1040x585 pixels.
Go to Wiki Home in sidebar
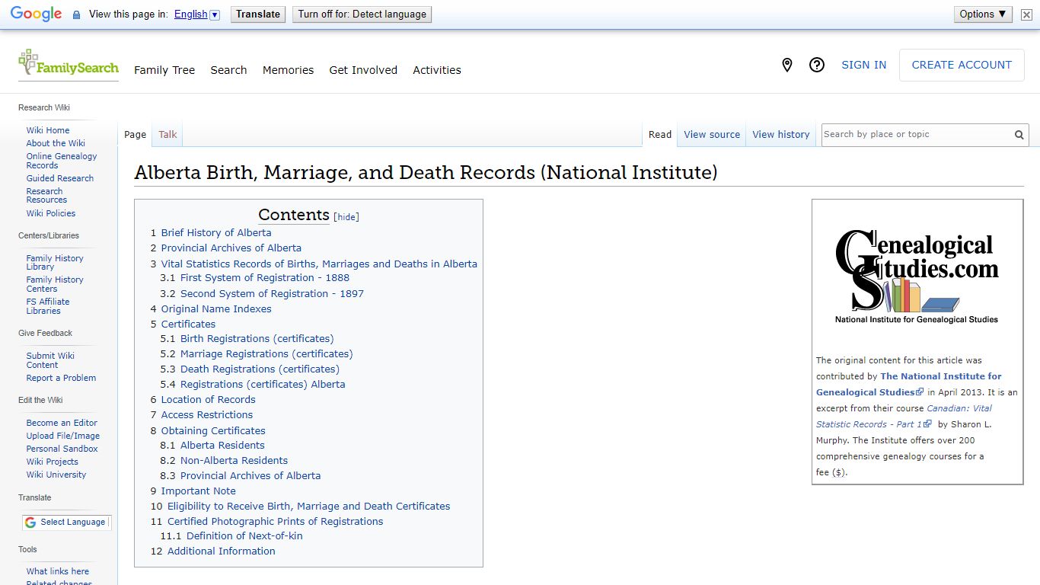(x=48, y=130)
